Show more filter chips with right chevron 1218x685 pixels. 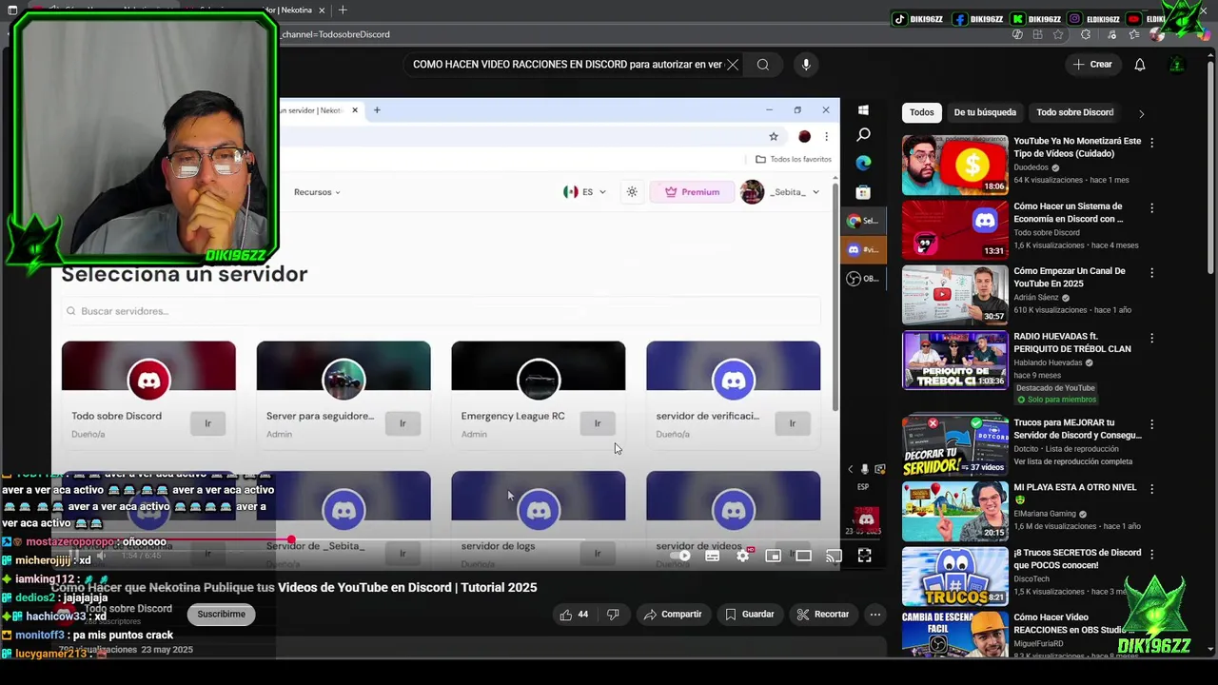(1141, 113)
